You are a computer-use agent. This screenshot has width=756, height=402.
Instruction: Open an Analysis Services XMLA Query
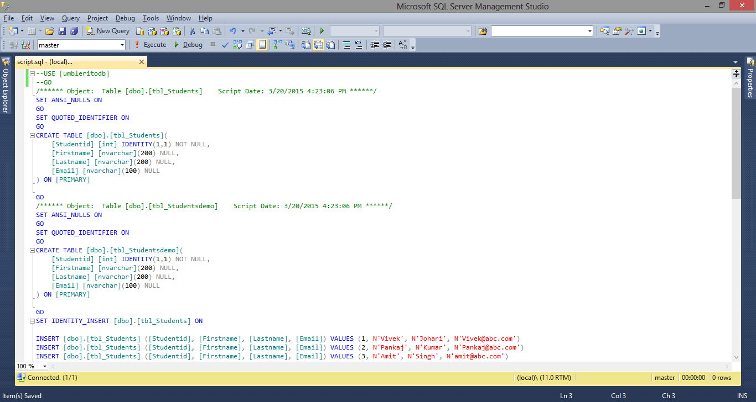click(177, 31)
